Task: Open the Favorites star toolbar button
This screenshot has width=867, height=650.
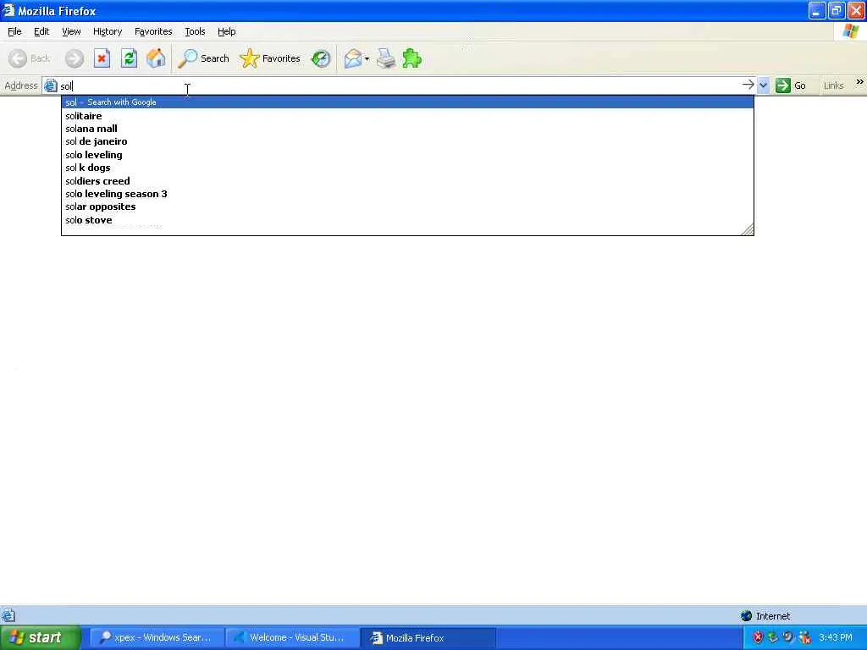Action: [270, 58]
